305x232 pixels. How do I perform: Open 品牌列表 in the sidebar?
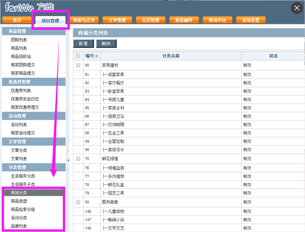click(19, 226)
